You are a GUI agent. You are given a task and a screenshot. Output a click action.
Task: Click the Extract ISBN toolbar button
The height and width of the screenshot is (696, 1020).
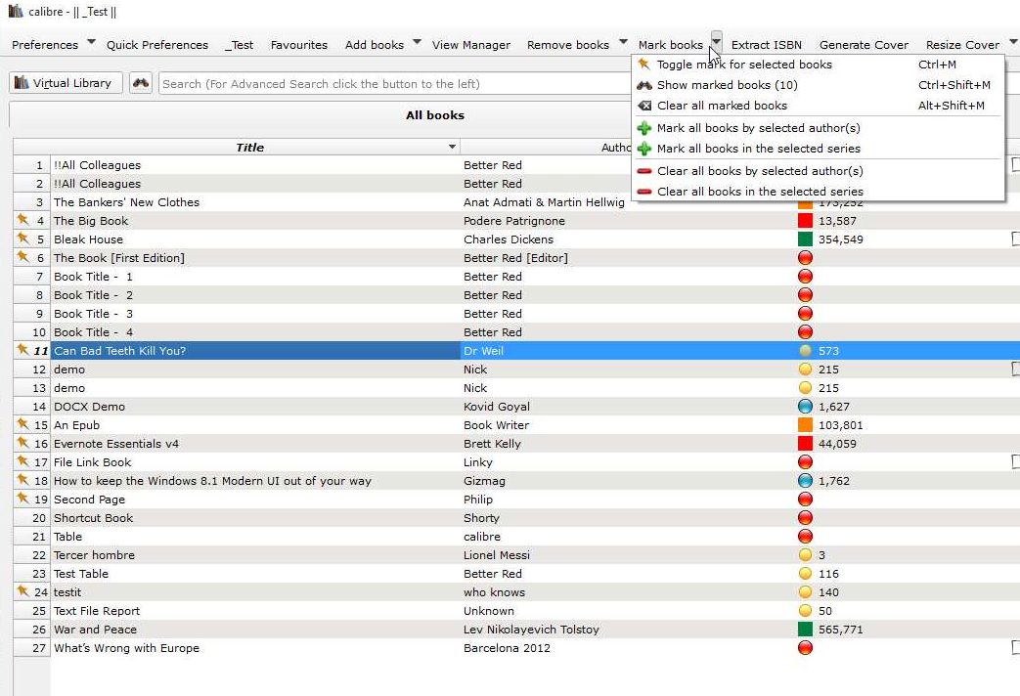pyautogui.click(x=767, y=45)
